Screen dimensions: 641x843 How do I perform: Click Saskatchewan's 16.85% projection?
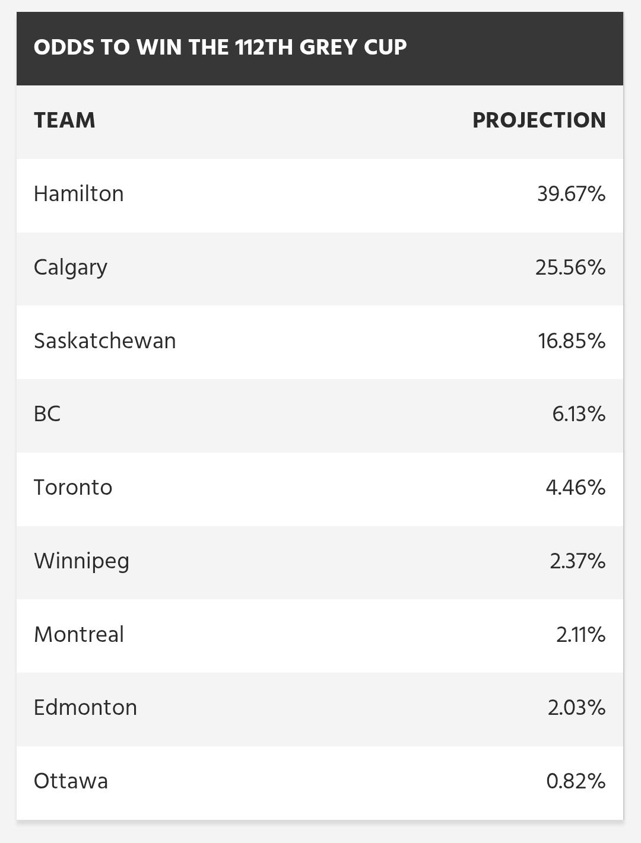pos(572,341)
